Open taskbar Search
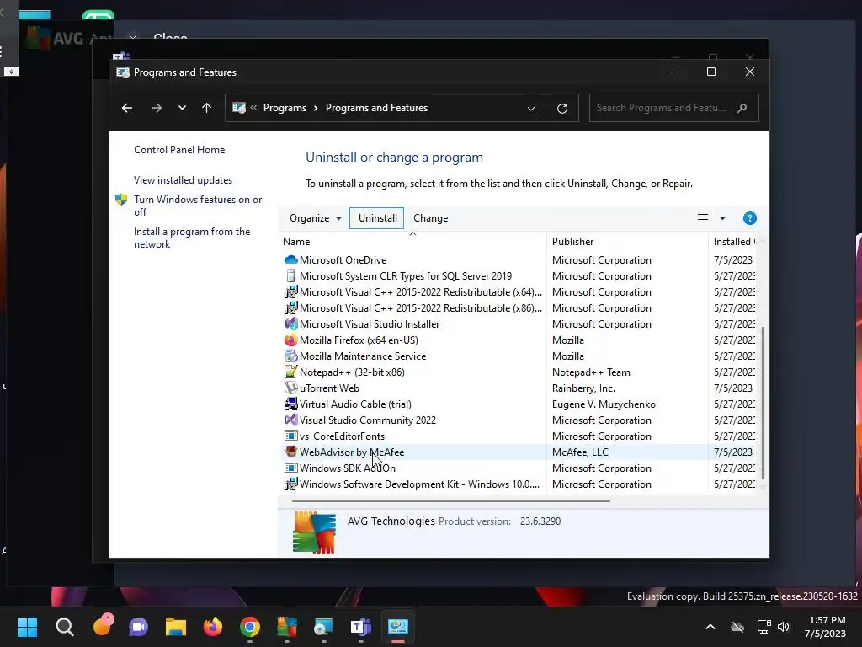This screenshot has width=862, height=647. [64, 627]
